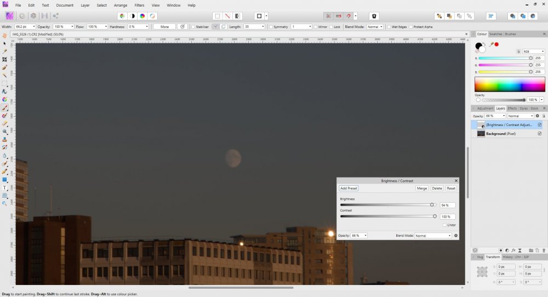Click the Select All marquee icon in toolbar
Screen dimensions: 548x297
click(x=218, y=16)
